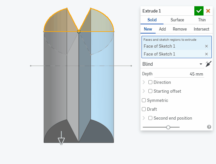Click the slider handle at panel bottom
The height and width of the screenshot is (164, 216).
[168, 127]
